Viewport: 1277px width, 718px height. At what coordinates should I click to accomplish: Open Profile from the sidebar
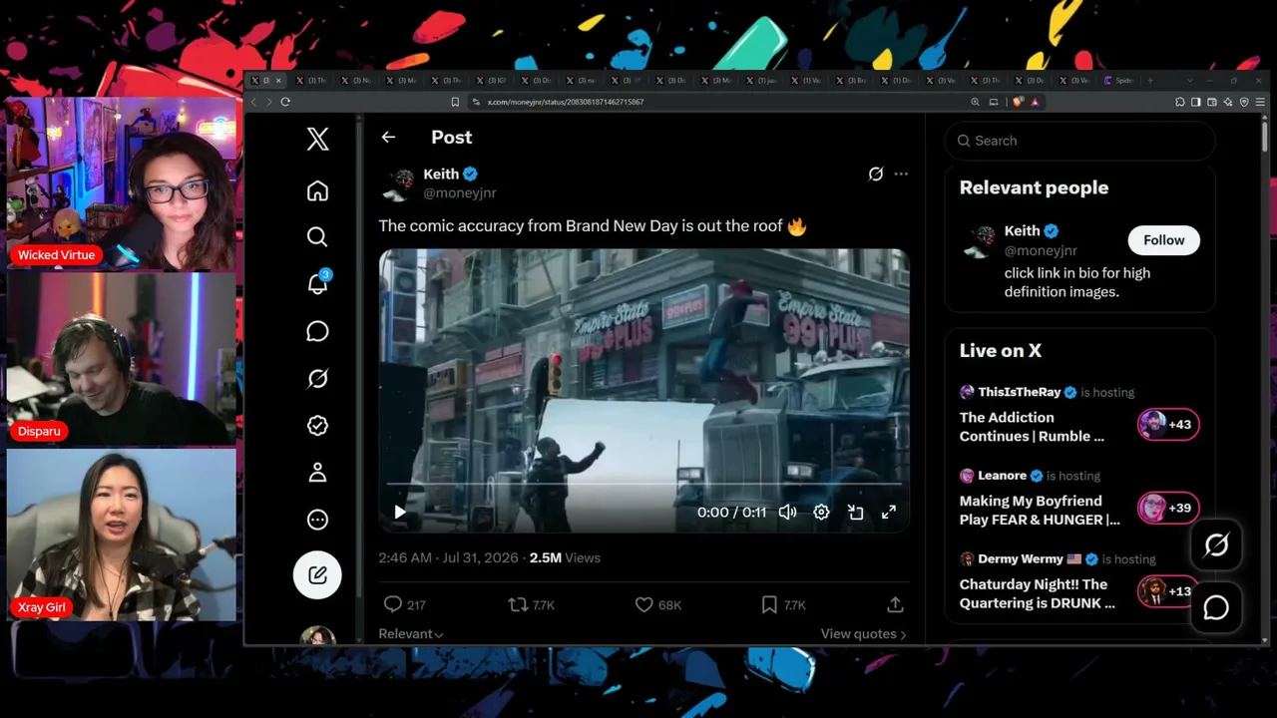pos(317,472)
